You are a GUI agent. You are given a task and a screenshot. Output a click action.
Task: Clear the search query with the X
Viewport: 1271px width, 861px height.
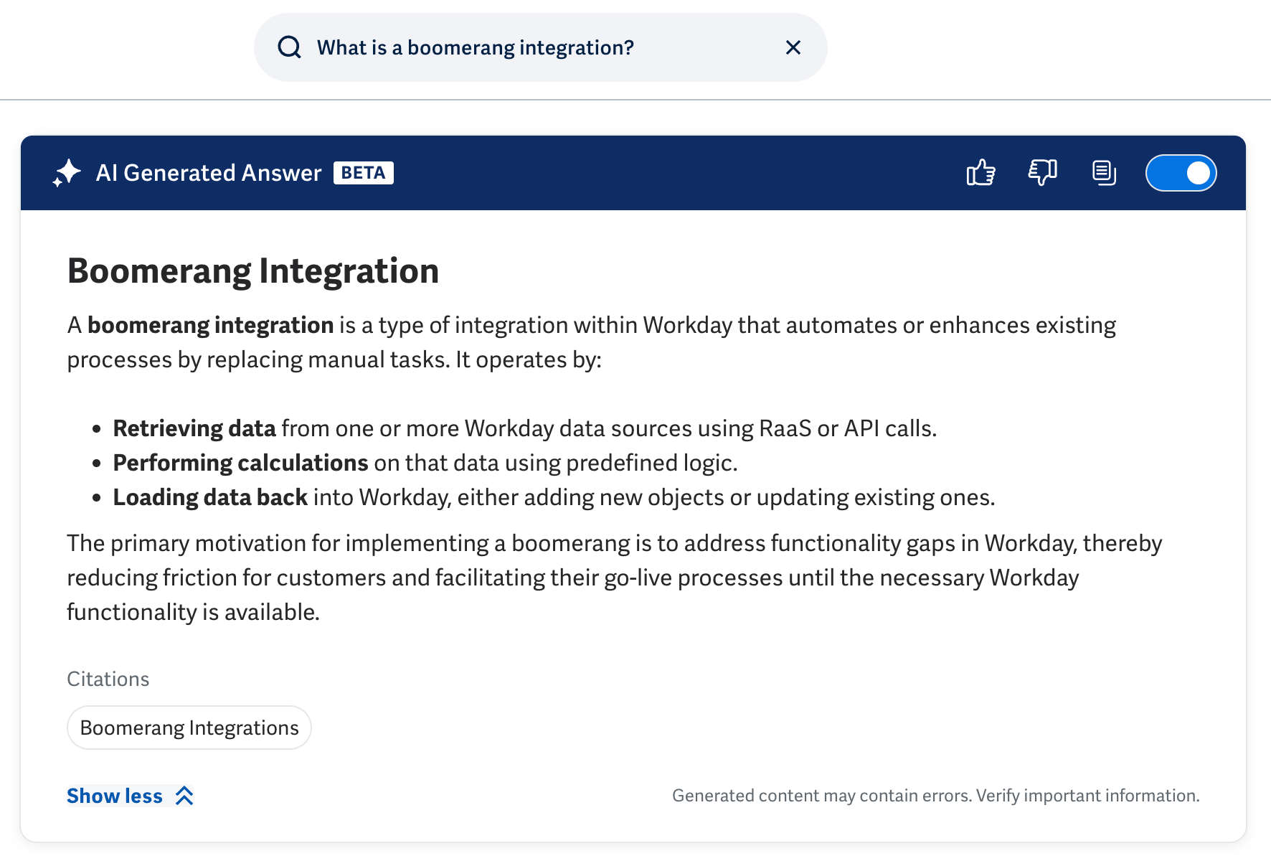click(793, 47)
